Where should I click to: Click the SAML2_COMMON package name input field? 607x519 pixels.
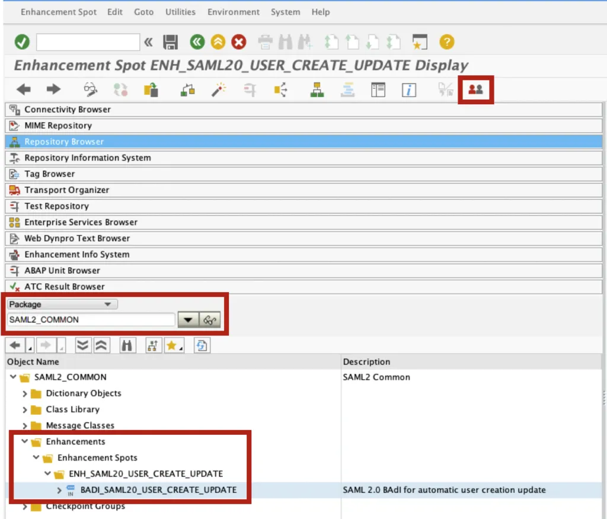pos(91,320)
